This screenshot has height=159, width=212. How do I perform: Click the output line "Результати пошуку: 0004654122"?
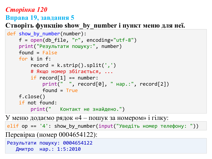point(50,143)
